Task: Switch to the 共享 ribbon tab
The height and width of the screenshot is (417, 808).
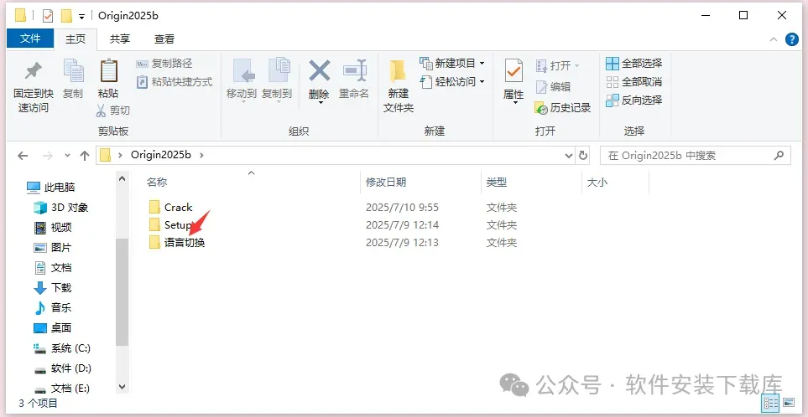Action: pos(120,39)
